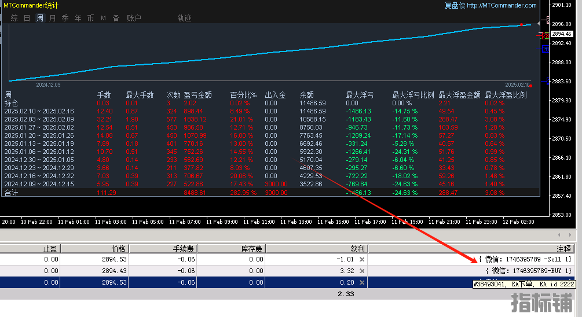The width and height of the screenshot is (582, 317).
Task: Click the left scroll arrow above the terminal
Action: click(559, 235)
